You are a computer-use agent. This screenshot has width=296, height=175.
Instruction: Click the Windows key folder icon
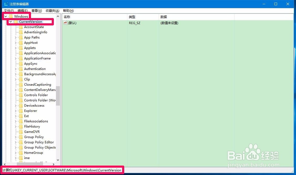pyautogui.click(x=11, y=16)
